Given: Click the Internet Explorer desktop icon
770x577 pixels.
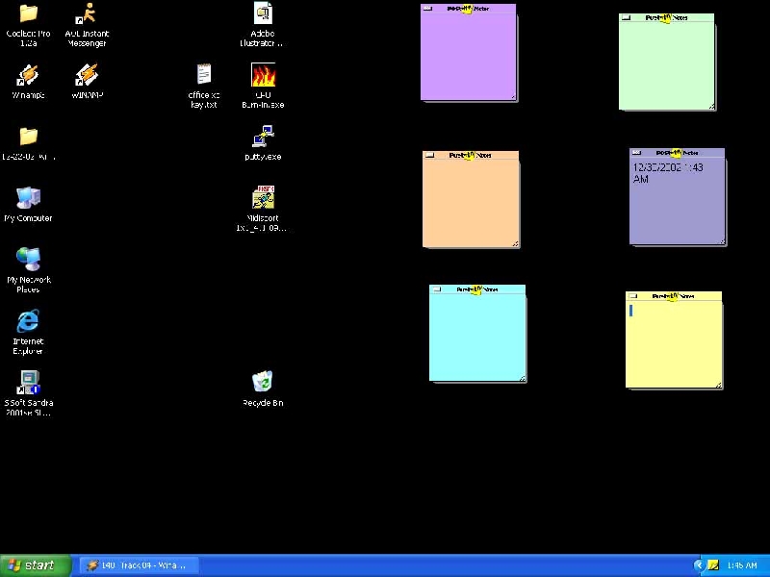Looking at the screenshot, I should point(29,322).
